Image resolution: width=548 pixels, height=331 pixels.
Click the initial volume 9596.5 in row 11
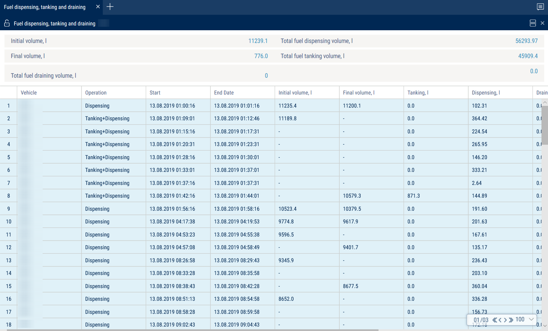click(x=286, y=235)
